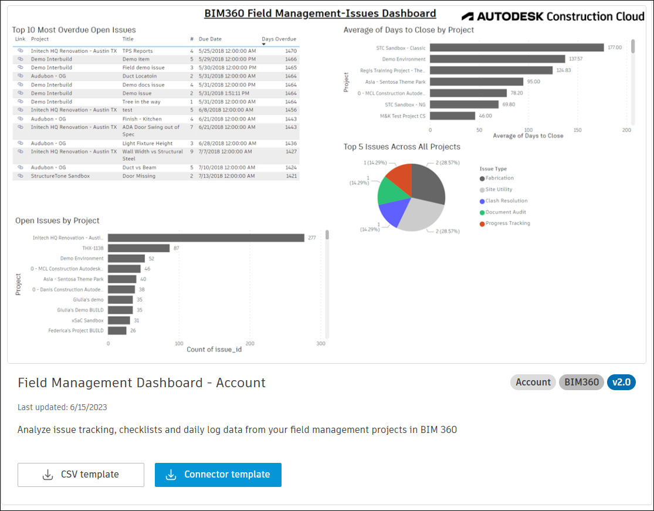This screenshot has width=654, height=511.
Task: Download the Connector template
Action: (218, 475)
